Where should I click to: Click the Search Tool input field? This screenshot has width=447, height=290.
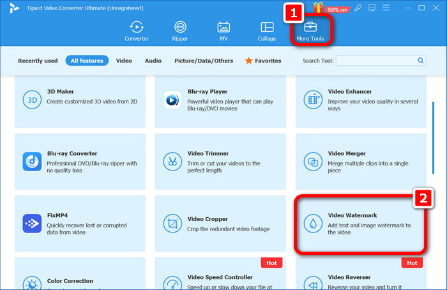coord(376,61)
